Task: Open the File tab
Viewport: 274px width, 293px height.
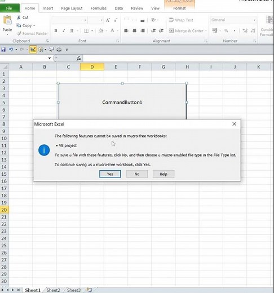Action: point(10,8)
